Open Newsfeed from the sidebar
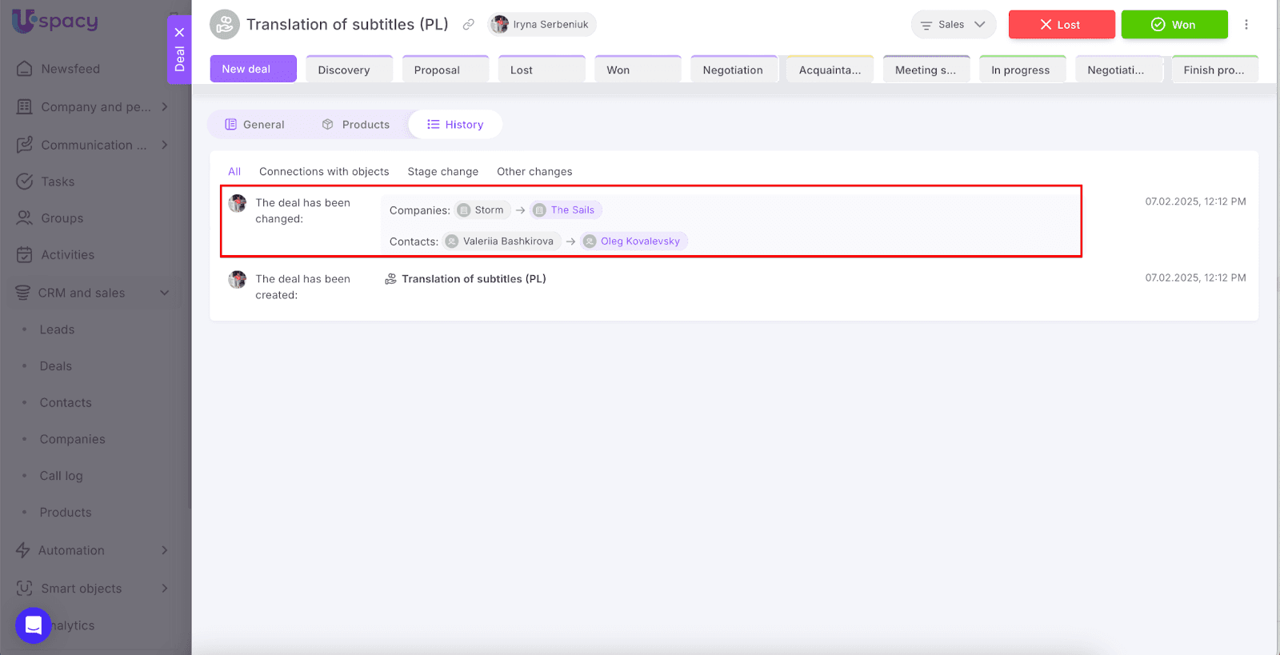This screenshot has height=655, width=1280. click(70, 69)
